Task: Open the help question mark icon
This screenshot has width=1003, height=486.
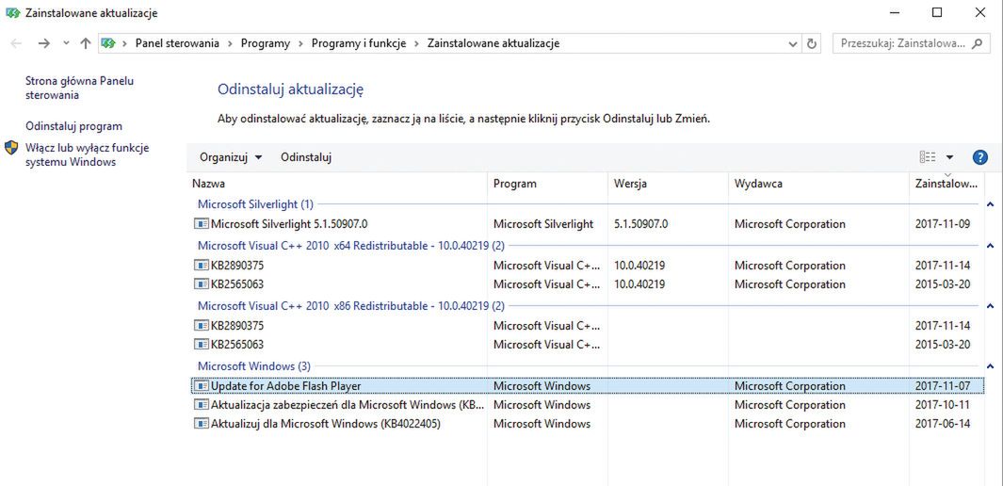Action: (979, 157)
